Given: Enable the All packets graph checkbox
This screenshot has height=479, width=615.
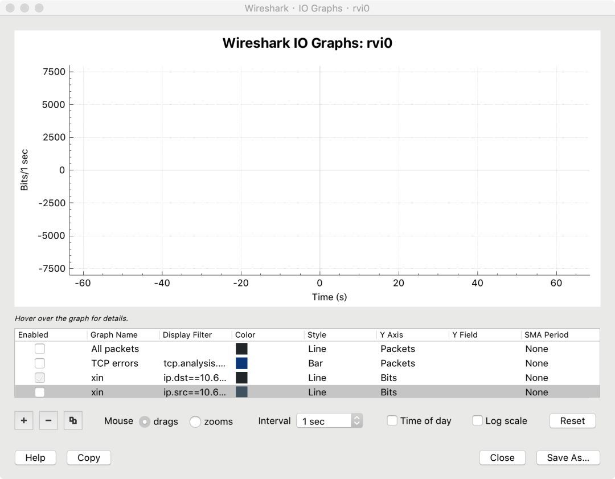Looking at the screenshot, I should 40,349.
